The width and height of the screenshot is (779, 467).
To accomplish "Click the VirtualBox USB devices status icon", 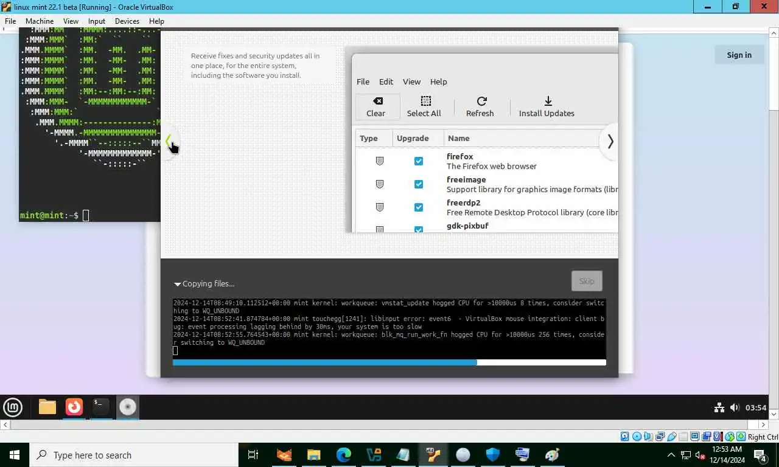I will click(672, 437).
